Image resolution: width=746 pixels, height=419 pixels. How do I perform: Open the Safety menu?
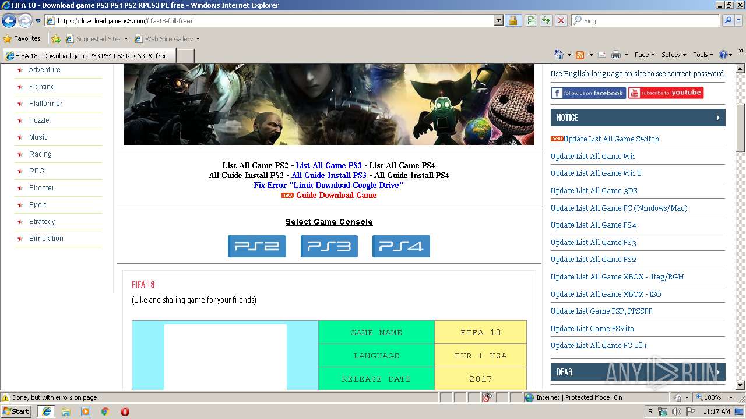click(673, 55)
